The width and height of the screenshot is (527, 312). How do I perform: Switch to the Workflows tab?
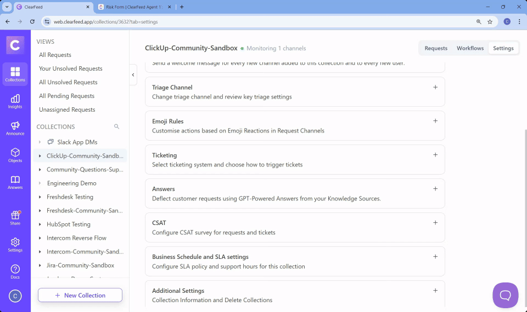tap(470, 48)
